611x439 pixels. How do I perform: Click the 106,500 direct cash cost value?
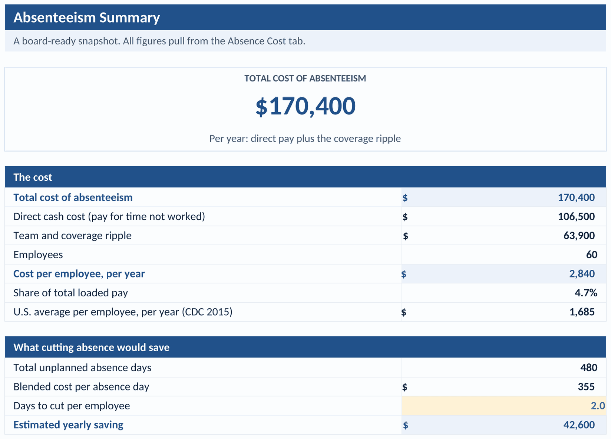tap(576, 216)
